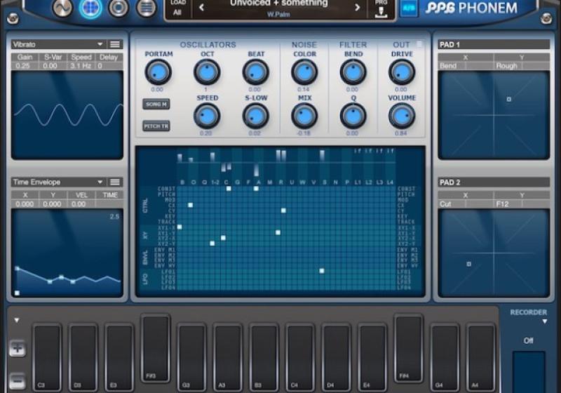Open the list view icon in top bar

(146, 8)
